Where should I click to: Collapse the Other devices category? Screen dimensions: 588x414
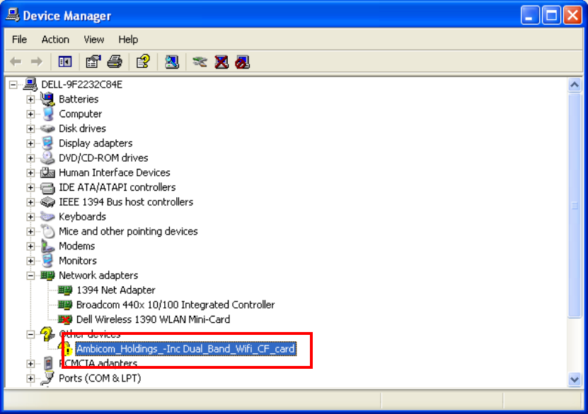tap(30, 334)
